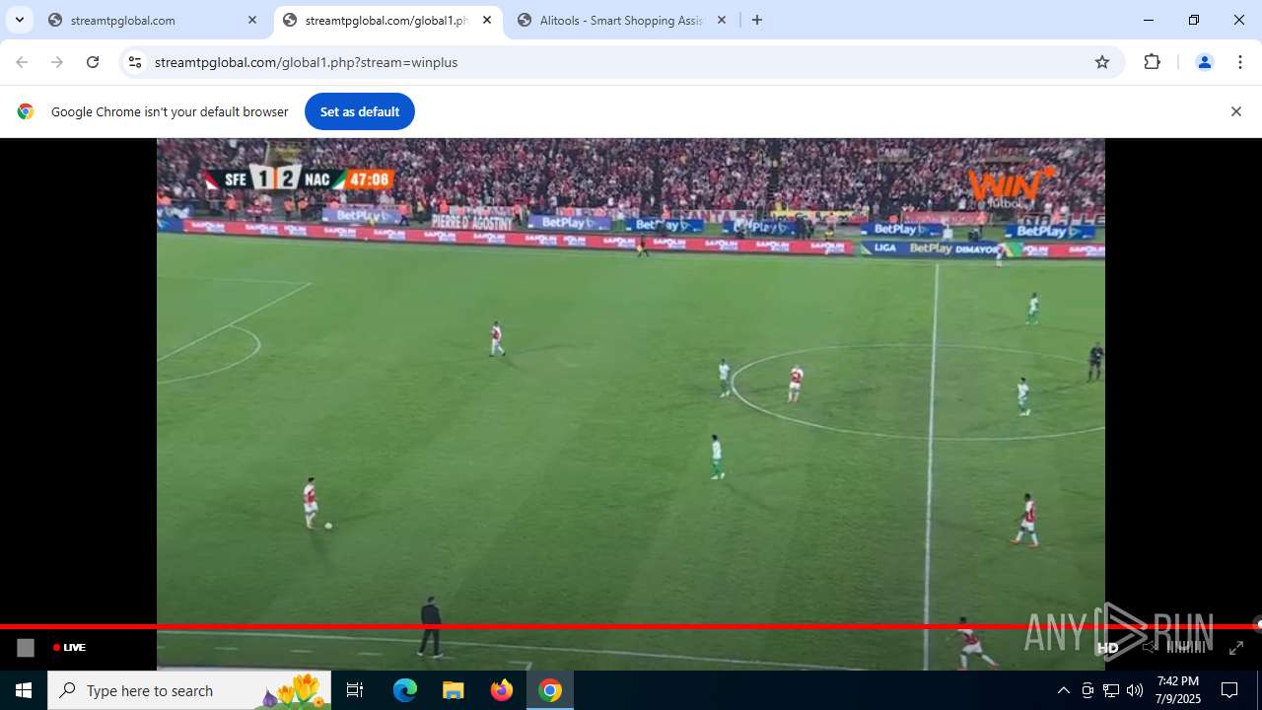Screen dimensions: 1262x710
Task: Show hidden system tray icons
Action: (x=1063, y=690)
